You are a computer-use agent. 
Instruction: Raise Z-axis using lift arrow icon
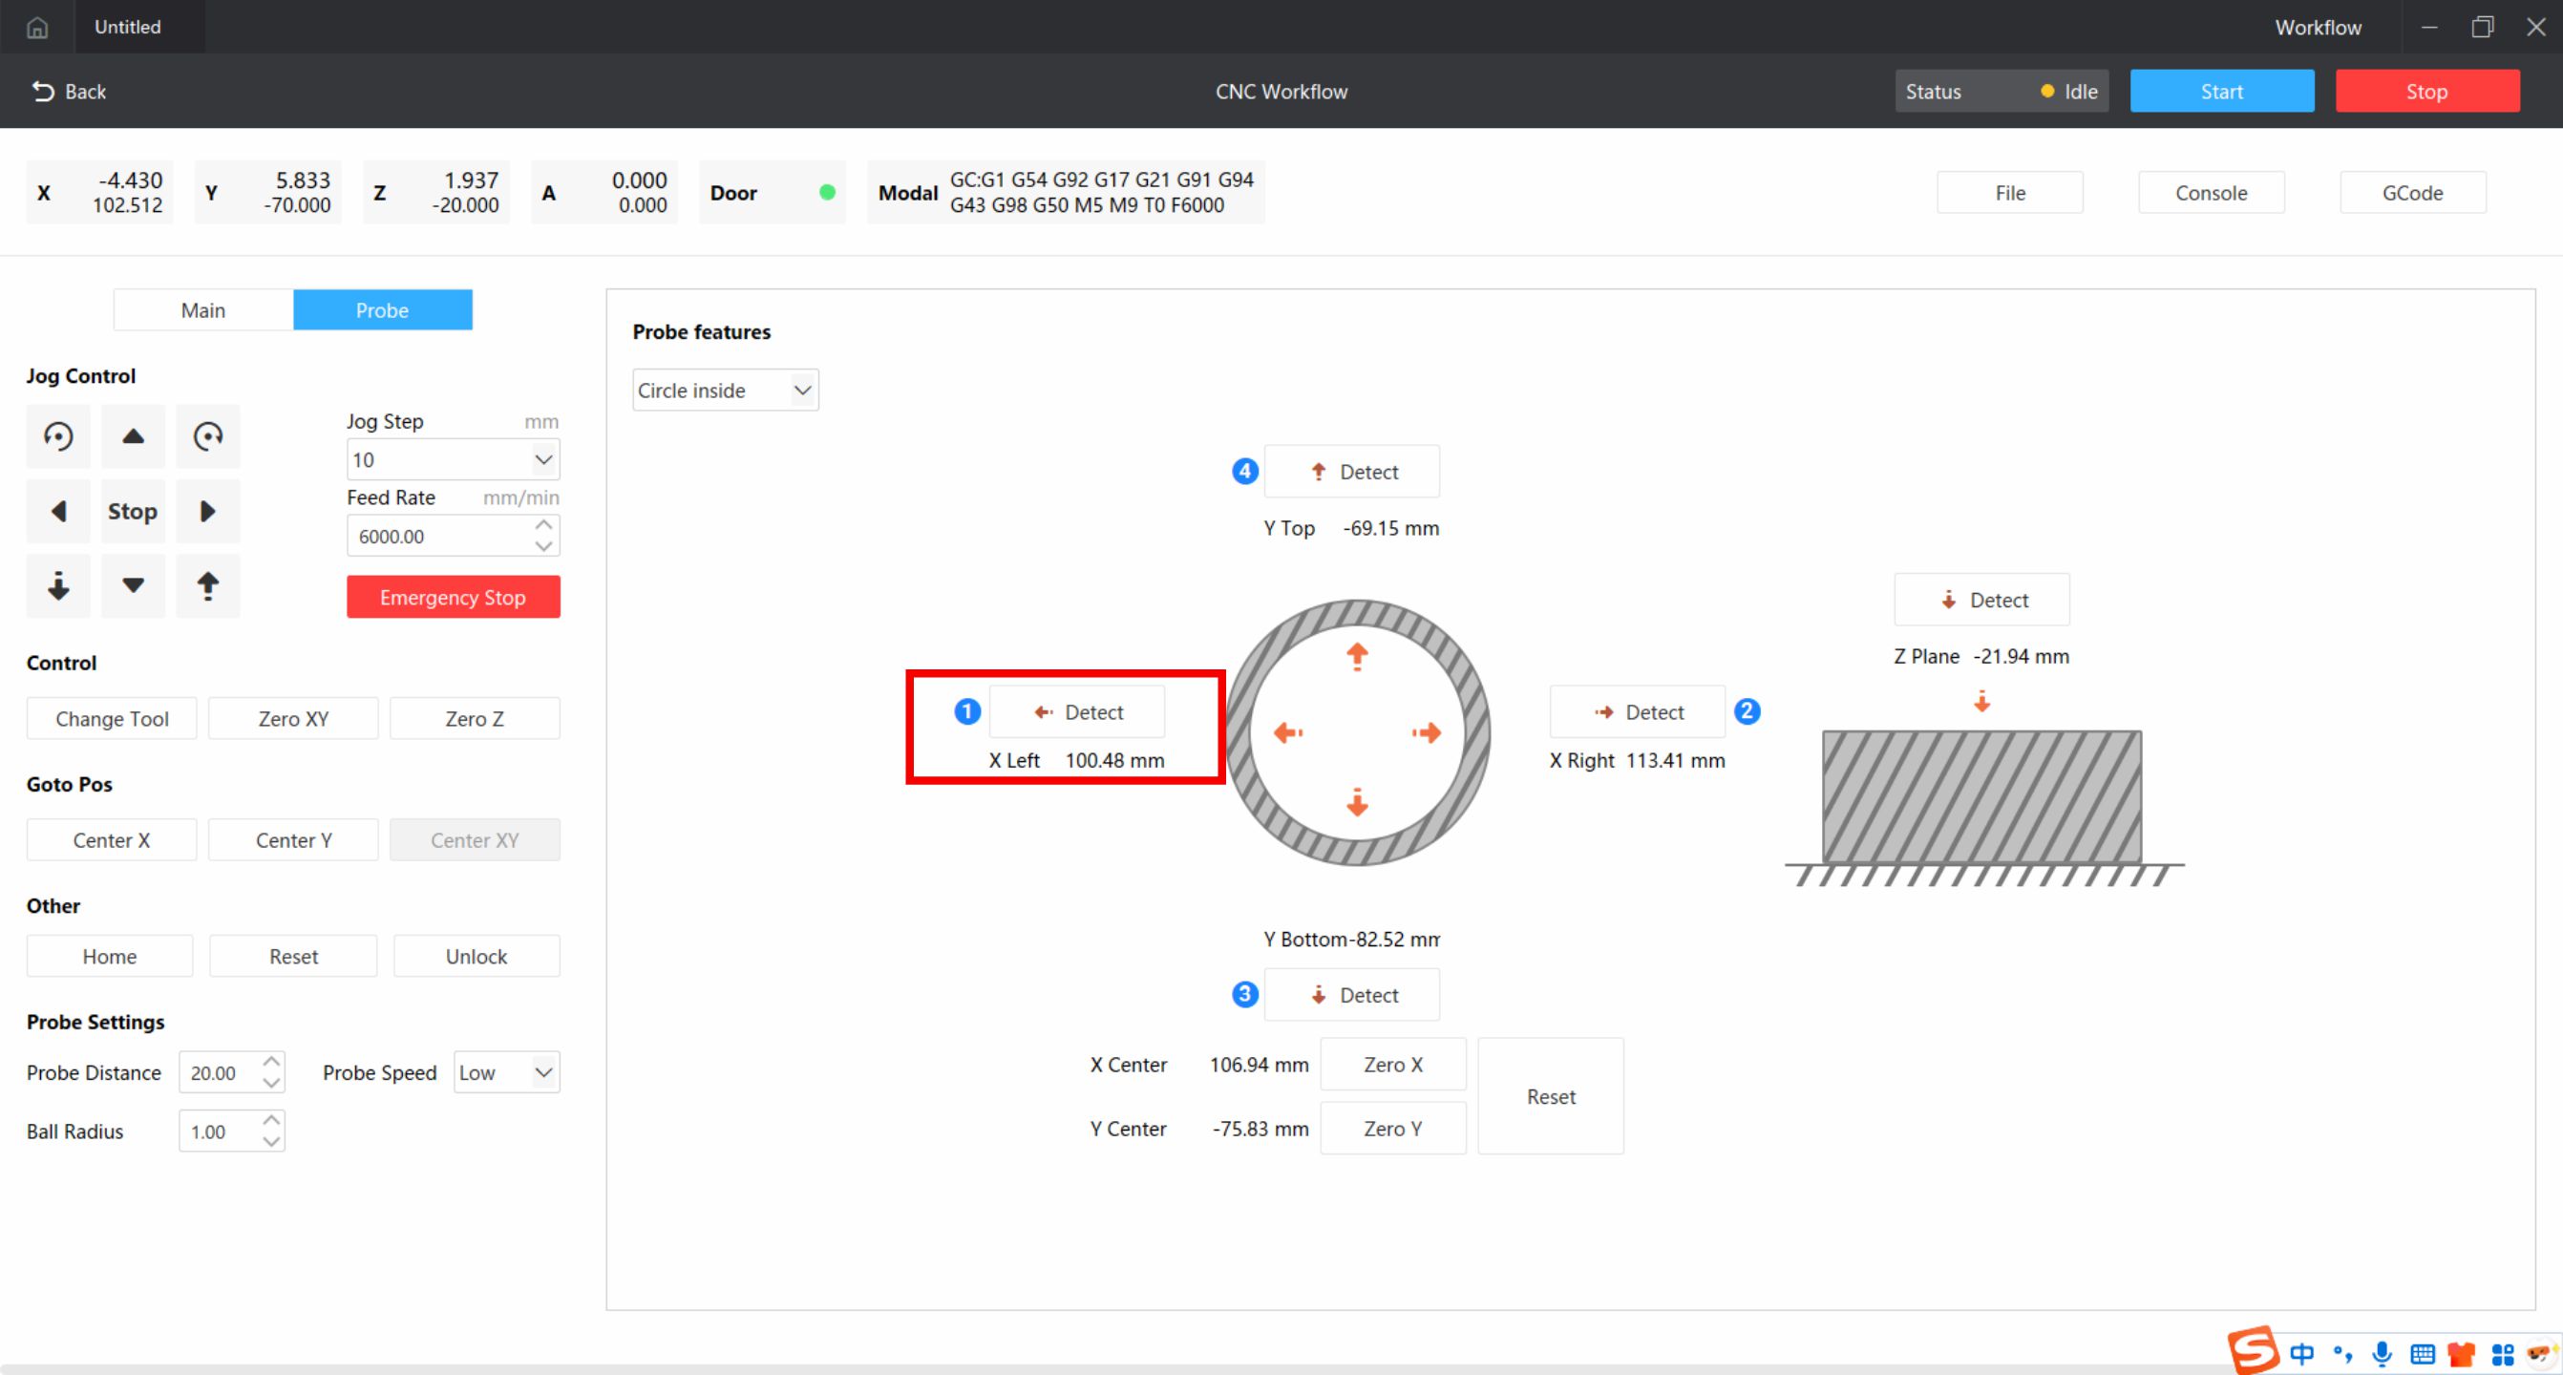208,586
